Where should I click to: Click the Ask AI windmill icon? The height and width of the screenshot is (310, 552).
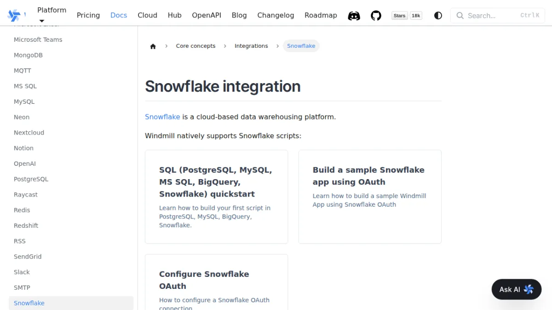click(529, 289)
